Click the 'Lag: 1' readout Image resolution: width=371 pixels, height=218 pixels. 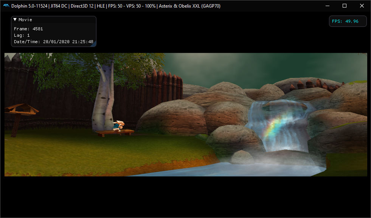click(x=22, y=35)
